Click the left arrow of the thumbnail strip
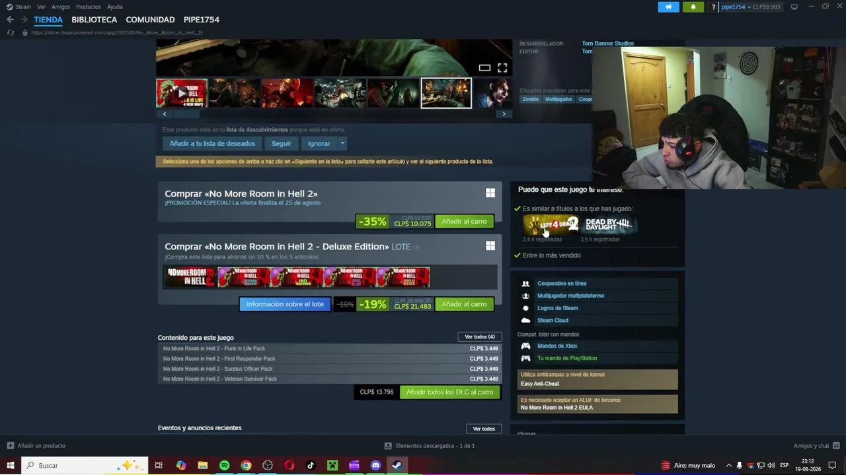The width and height of the screenshot is (846, 475). point(165,114)
